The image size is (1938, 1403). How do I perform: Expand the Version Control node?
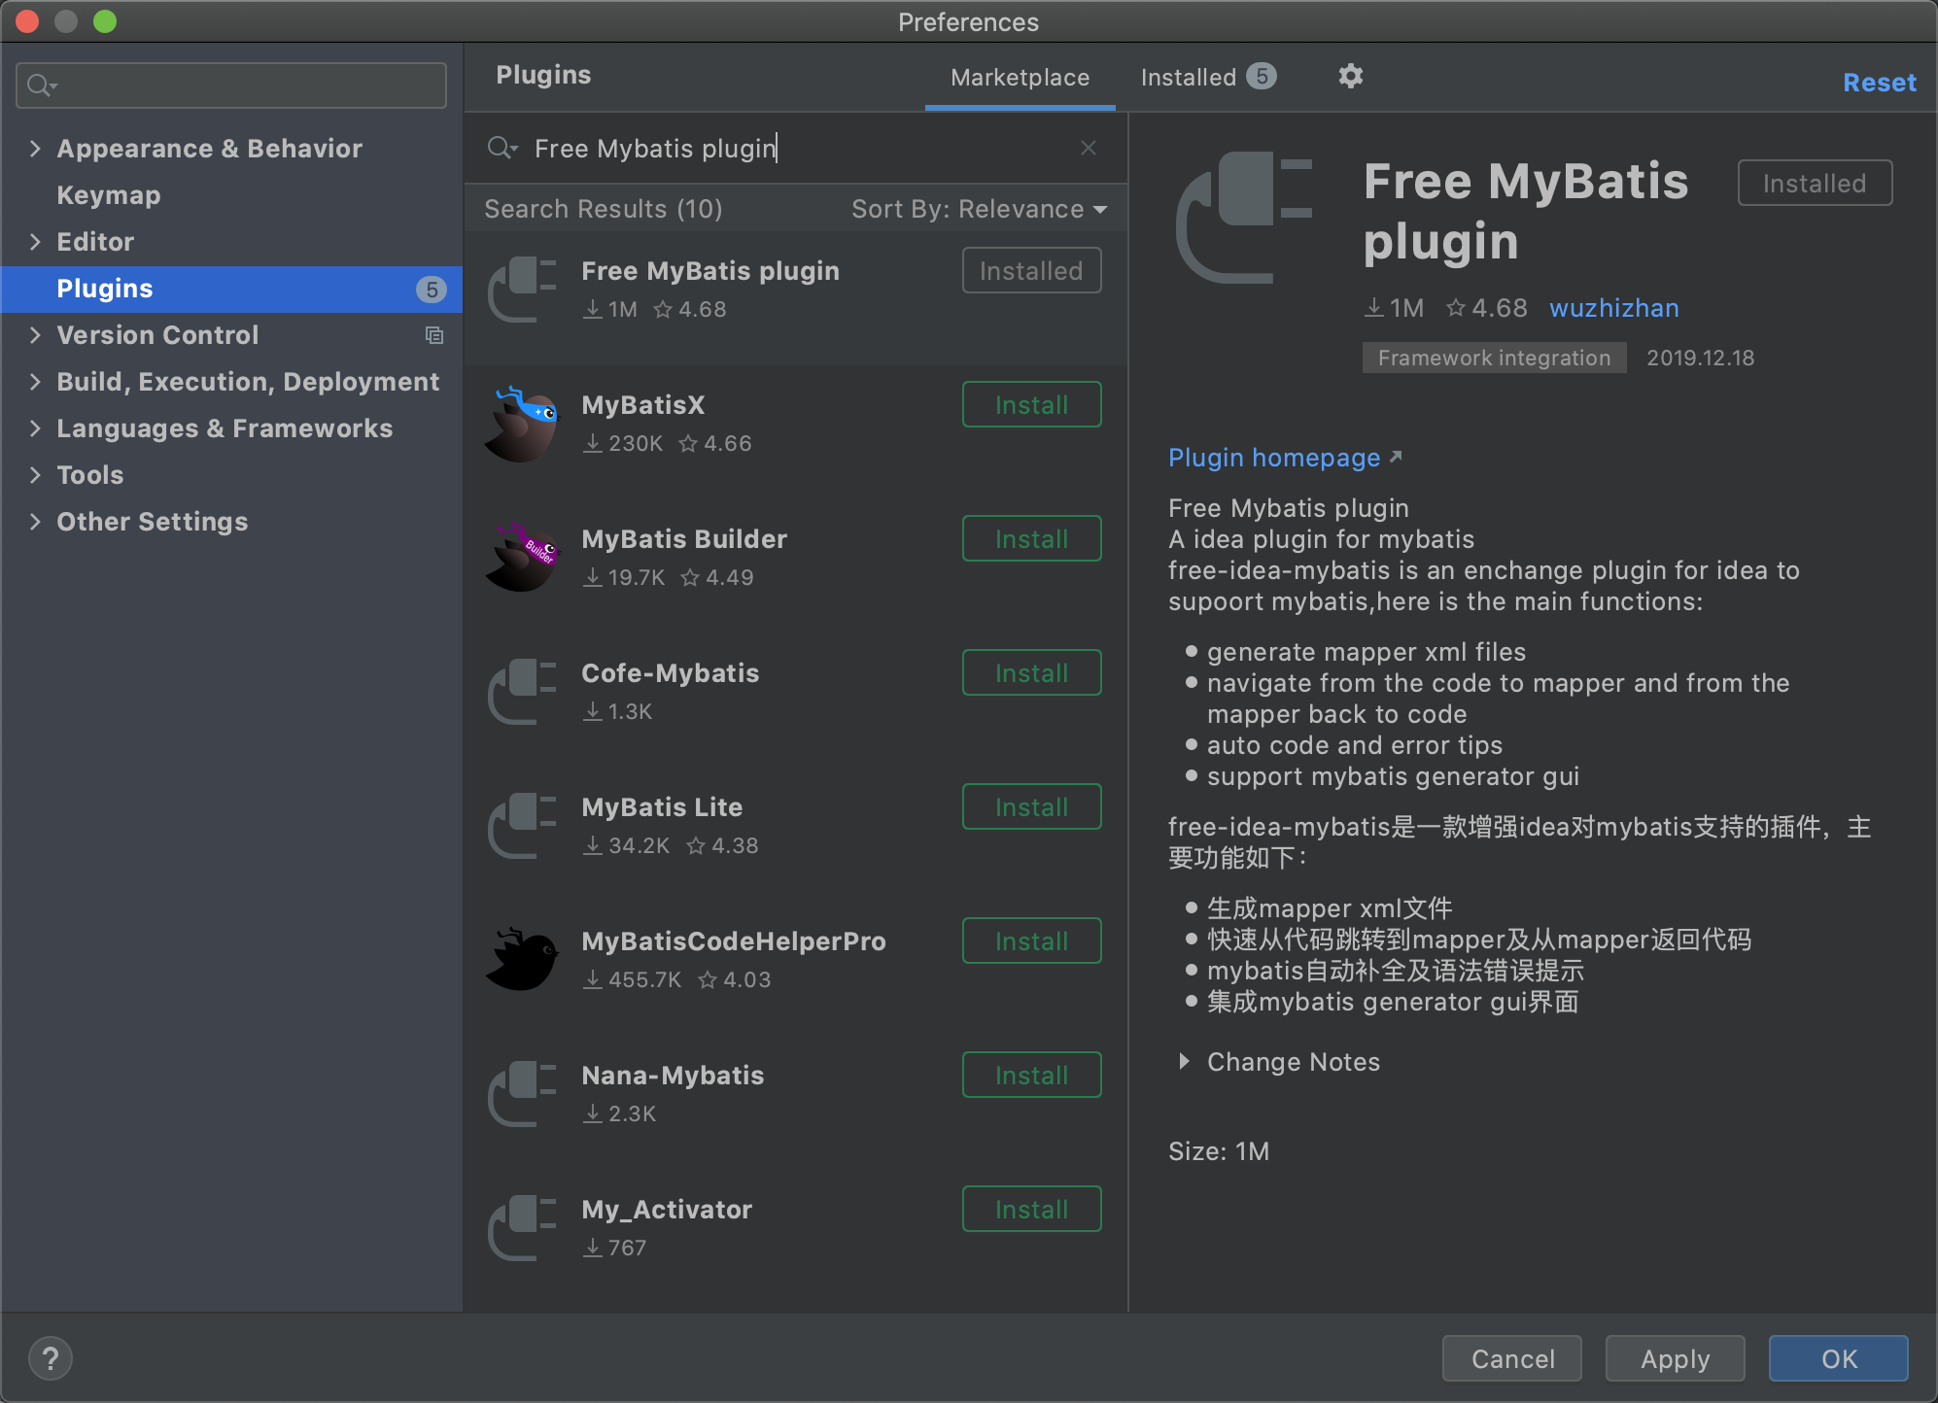pyautogui.click(x=35, y=335)
